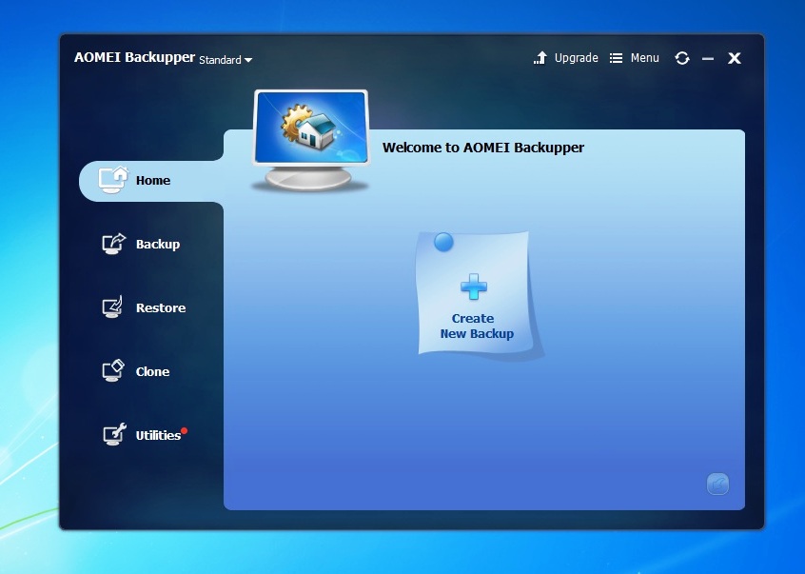Click the Upgrade arrow icon
This screenshot has width=805, height=574.
click(x=540, y=58)
